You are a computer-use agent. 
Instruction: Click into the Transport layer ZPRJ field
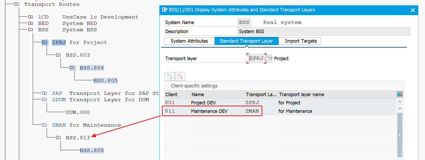click(256, 59)
